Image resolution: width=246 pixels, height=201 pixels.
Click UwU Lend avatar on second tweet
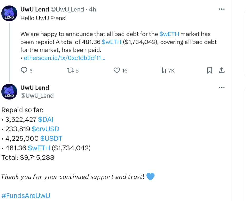(9, 92)
